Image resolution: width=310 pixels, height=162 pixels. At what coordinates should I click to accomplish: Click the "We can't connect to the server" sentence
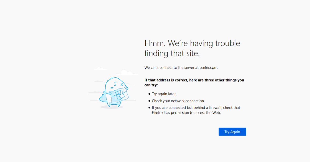tap(171, 68)
